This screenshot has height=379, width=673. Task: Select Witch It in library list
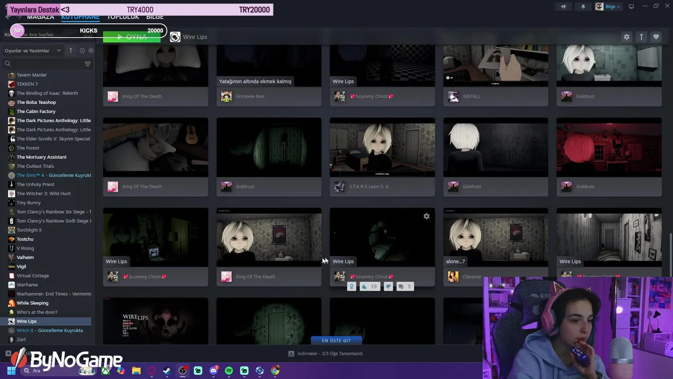point(49,331)
